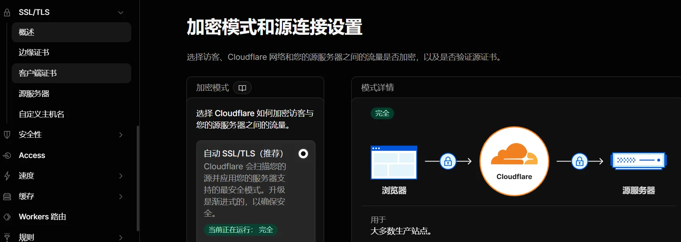The image size is (681, 242).
Task: Click the origin server diagram icon
Action: click(639, 161)
